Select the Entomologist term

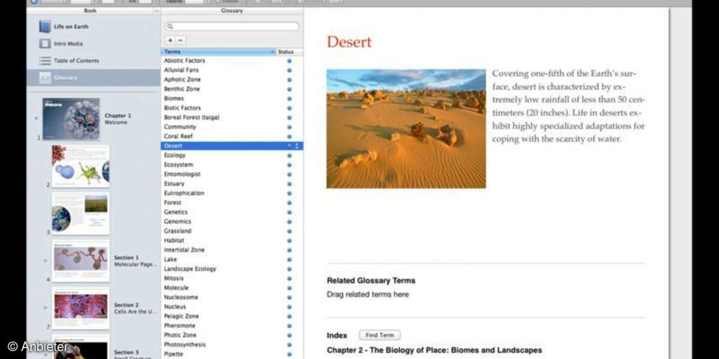(182, 174)
